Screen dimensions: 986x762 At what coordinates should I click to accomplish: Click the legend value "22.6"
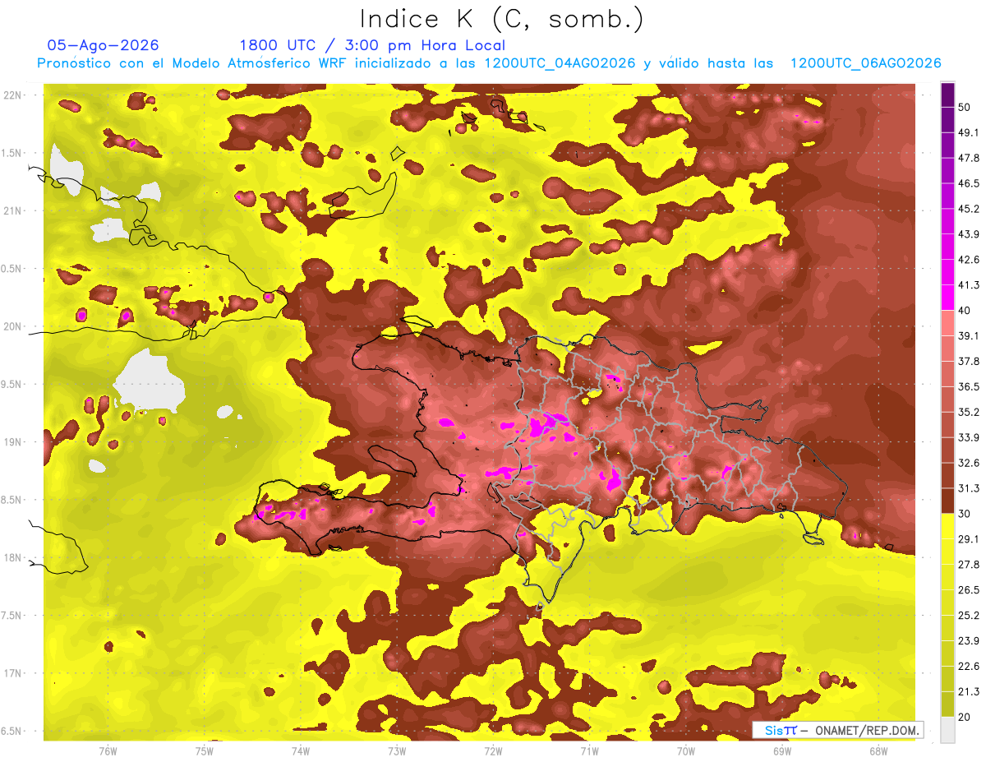[x=969, y=666]
